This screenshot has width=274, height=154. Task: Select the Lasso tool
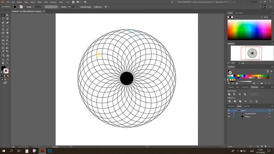pos(7,18)
